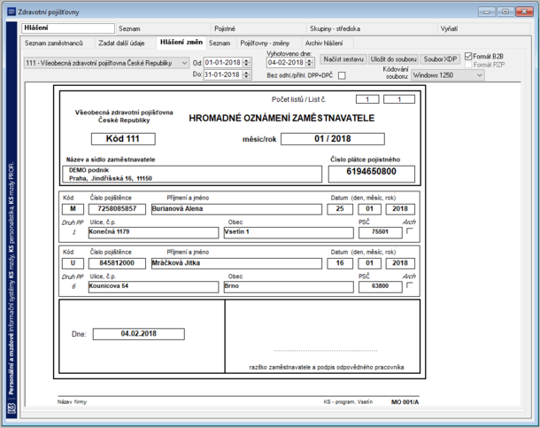Click the street Konečná 1179

153,232
